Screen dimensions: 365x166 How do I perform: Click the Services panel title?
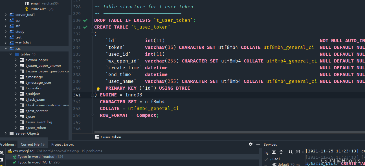click(270, 144)
